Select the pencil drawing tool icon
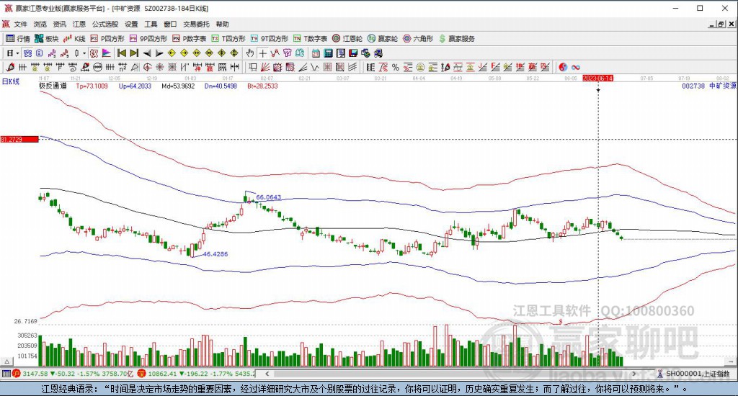738x396 pixels. click(10, 67)
